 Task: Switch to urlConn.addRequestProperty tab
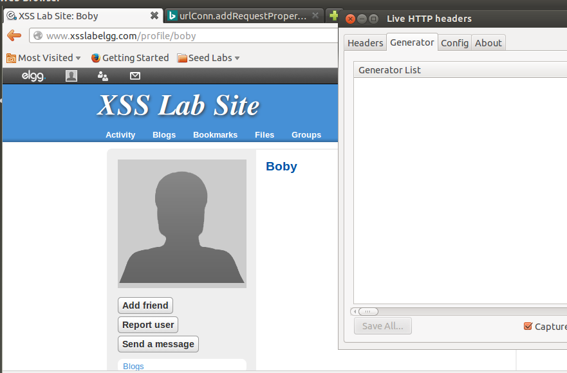(x=243, y=15)
